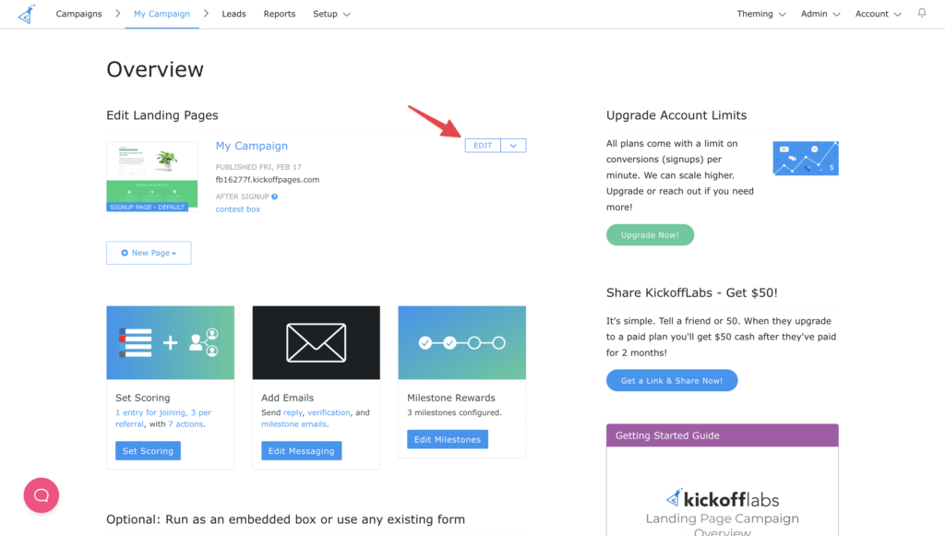Viewport: 945px width, 536px height.
Task: Click the After Signup help question icon
Action: tap(275, 197)
